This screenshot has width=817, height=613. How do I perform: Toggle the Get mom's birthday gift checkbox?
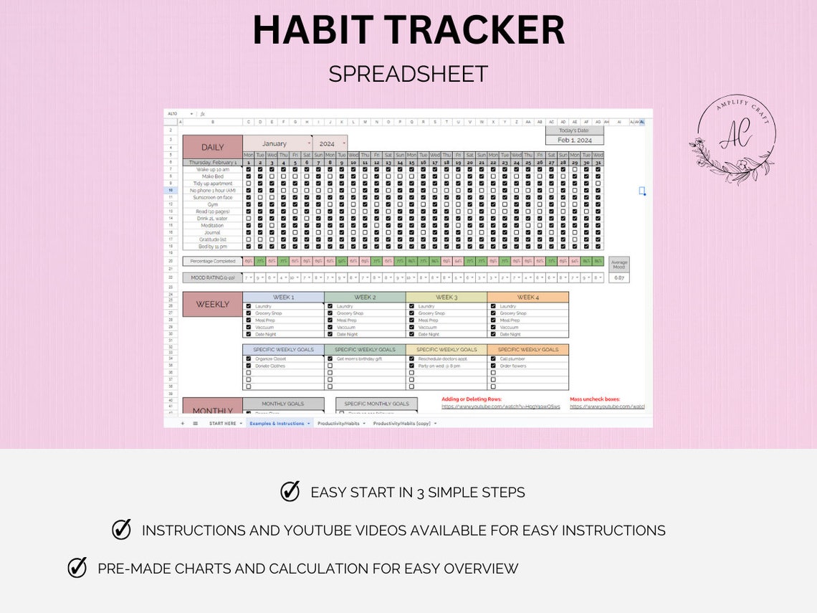(329, 359)
